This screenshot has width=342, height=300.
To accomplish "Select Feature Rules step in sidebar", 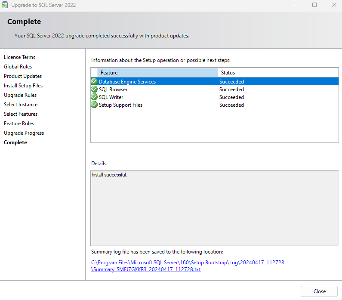I will click(19, 124).
